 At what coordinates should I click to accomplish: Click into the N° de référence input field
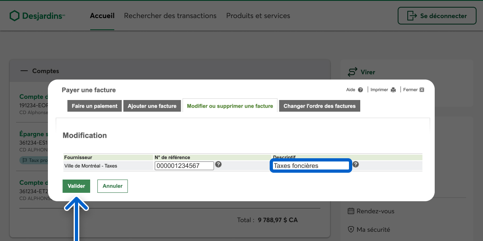(x=184, y=165)
